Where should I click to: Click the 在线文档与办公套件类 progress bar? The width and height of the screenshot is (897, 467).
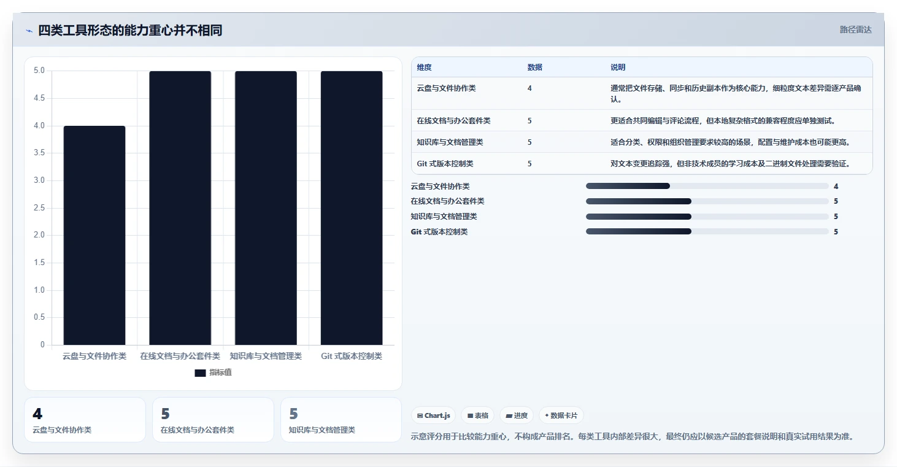tap(707, 201)
